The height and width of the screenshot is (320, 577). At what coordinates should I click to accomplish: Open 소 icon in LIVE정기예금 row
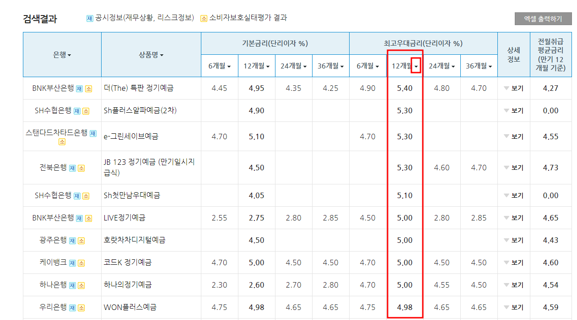tap(89, 218)
